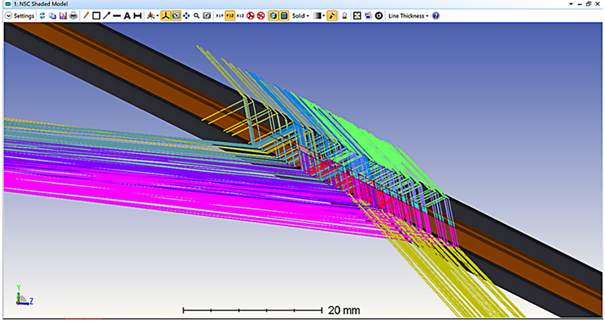605x322 pixels.
Task: Toggle the highlighted wand button near Solid
Action: [332, 15]
